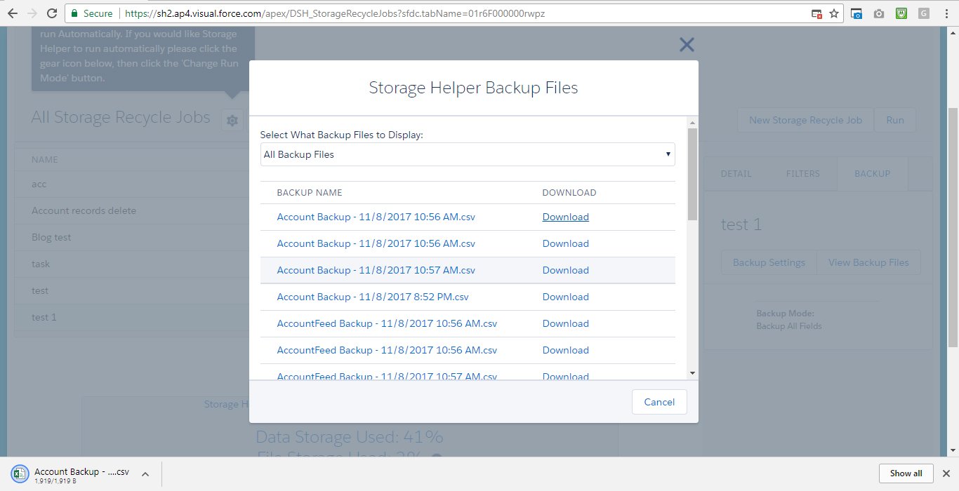Viewport: 959px width, 491px height.
Task: Open the downloaded Account Backup csv file
Action: tap(72, 473)
